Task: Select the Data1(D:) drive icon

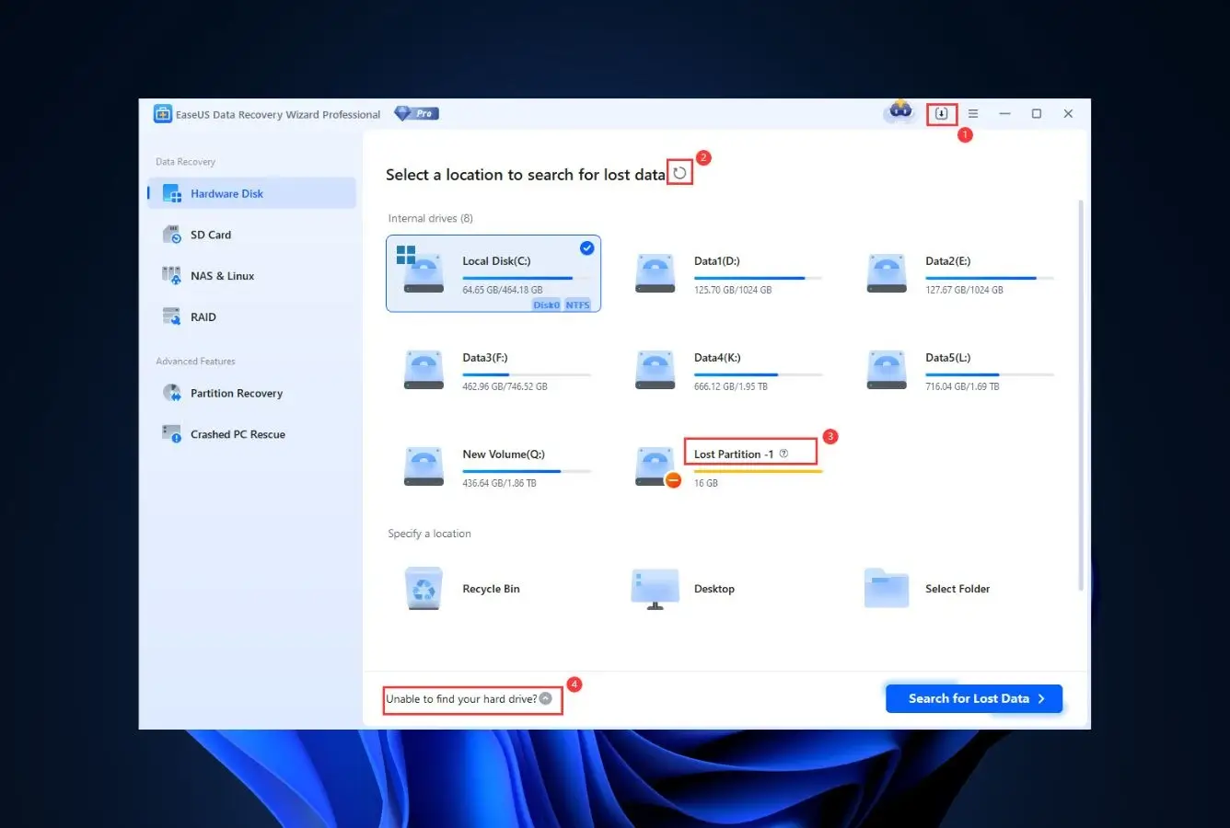Action: point(656,273)
